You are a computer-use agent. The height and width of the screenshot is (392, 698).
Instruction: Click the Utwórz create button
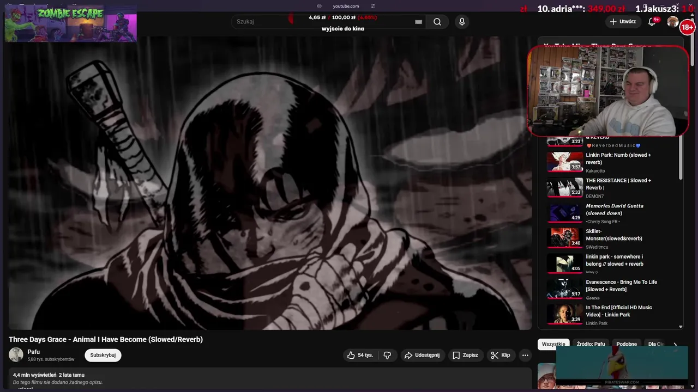[623, 22]
